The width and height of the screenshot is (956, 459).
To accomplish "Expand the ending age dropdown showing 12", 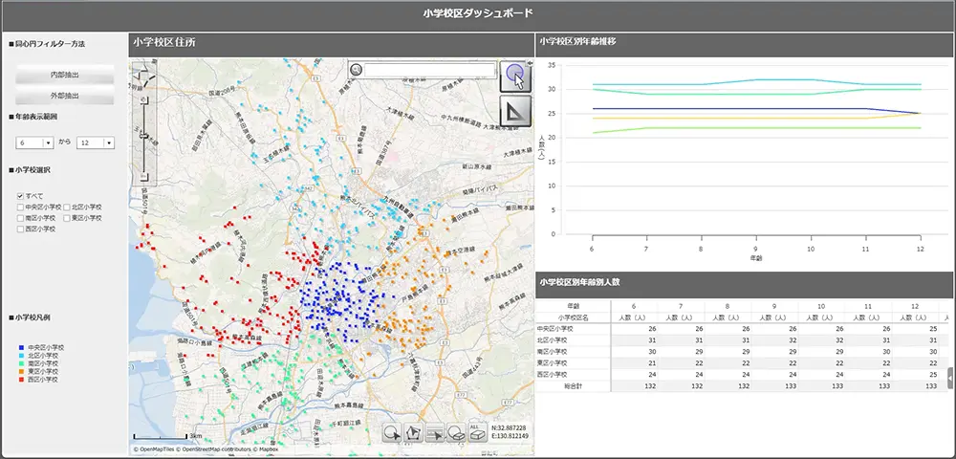I will point(96,142).
